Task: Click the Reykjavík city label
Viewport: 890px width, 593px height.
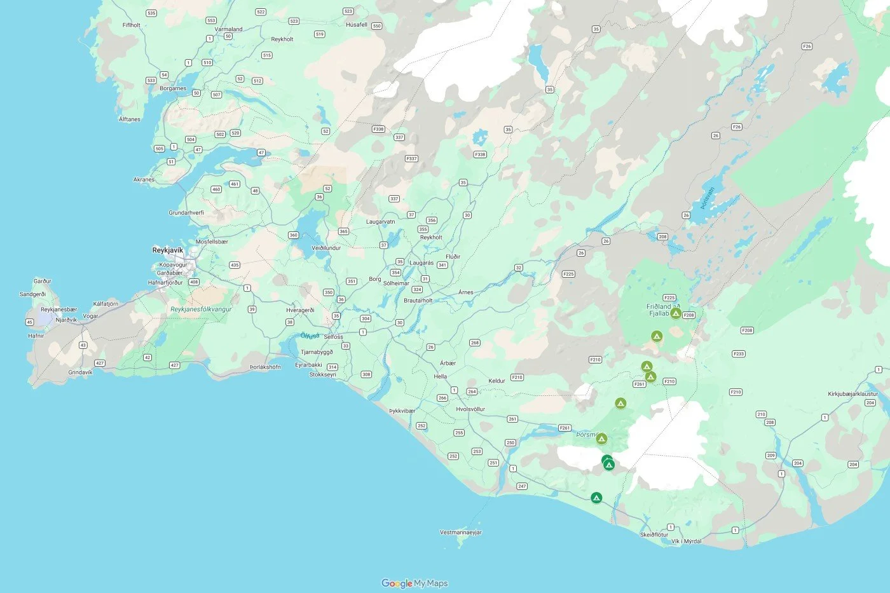Action: (x=168, y=250)
